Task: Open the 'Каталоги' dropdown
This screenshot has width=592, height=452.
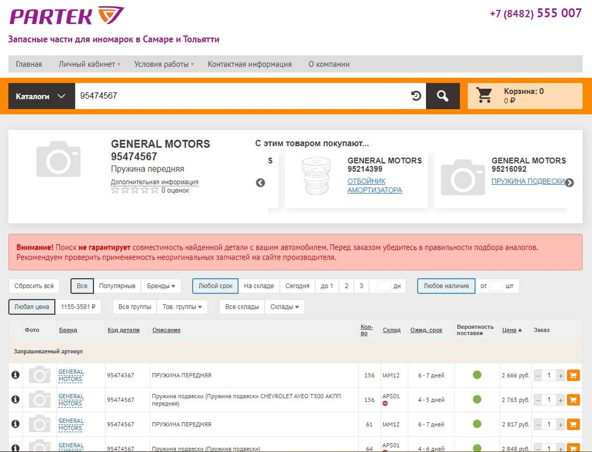Action: [42, 96]
